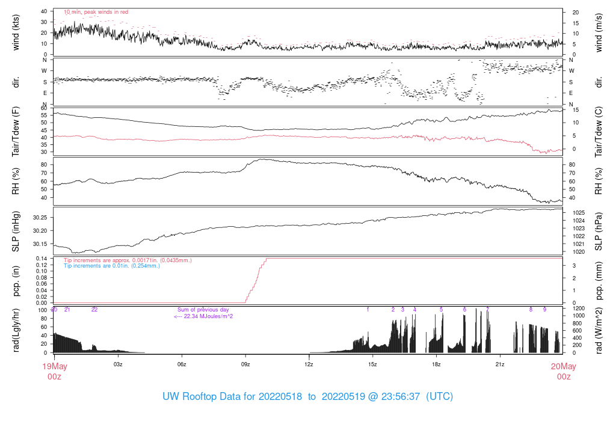Click the 15z time axis tick label
Screen dimensions: 616x421
pos(372,364)
